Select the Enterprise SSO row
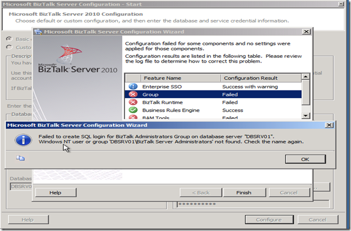The height and width of the screenshot is (231, 351). (213, 87)
